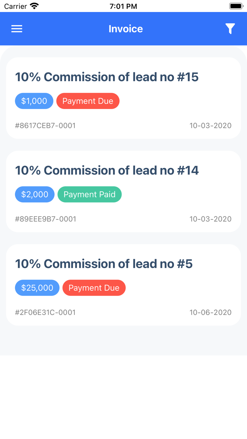
Task: Tap the date on lead #14 invoice
Action: pos(210,219)
